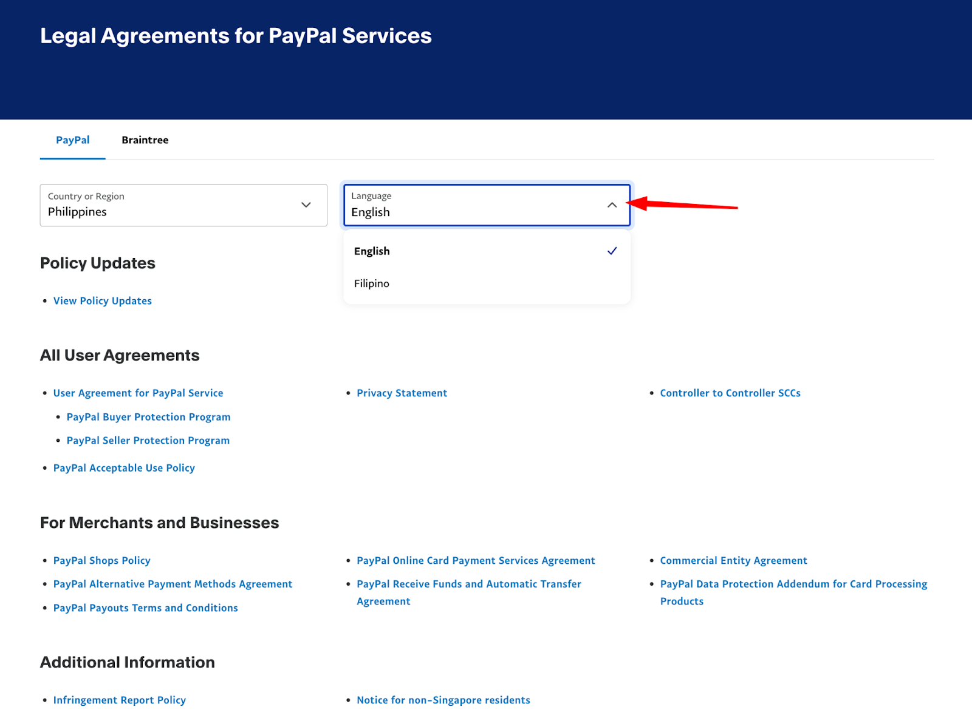Click the Language dropdown up-chevron icon
The height and width of the screenshot is (721, 972).
(612, 205)
